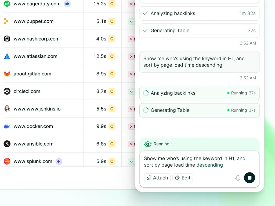Screen dimensions: 275x206
Task: Click the Attach button
Action: pos(157,178)
